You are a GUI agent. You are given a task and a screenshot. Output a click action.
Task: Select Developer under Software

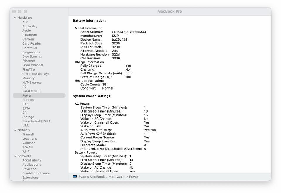tap(30, 169)
